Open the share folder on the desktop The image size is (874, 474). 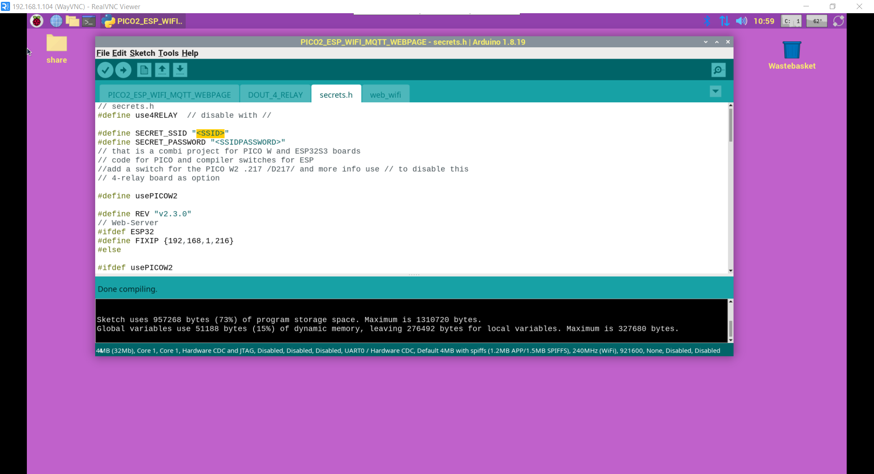[x=56, y=49]
